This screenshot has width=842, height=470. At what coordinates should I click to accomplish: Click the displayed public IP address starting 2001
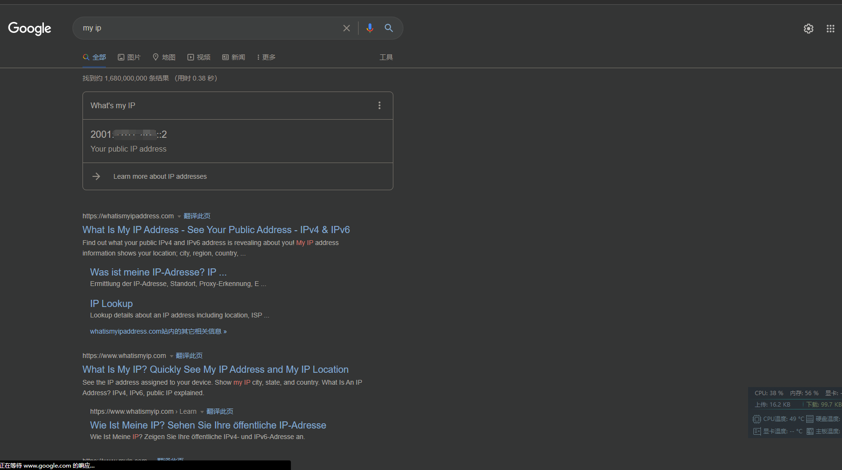129,134
